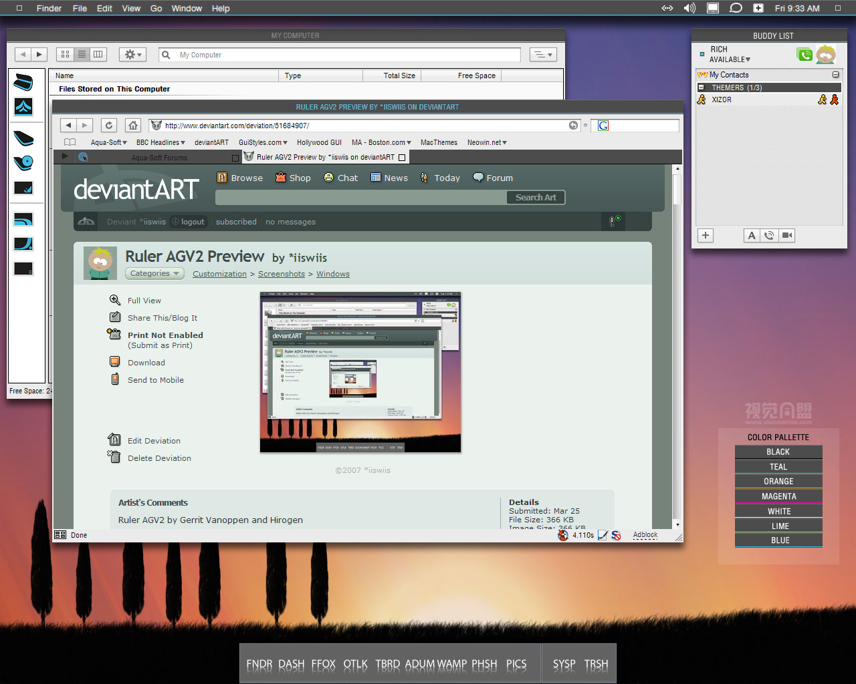Open the GuiStyles.com bookmark dropdown
The image size is (856, 684).
(263, 142)
